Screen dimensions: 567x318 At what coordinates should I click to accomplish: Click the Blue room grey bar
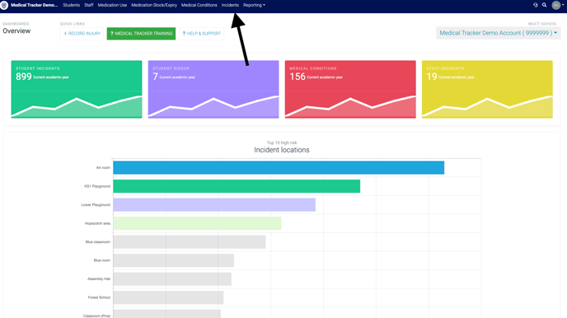coord(174,260)
